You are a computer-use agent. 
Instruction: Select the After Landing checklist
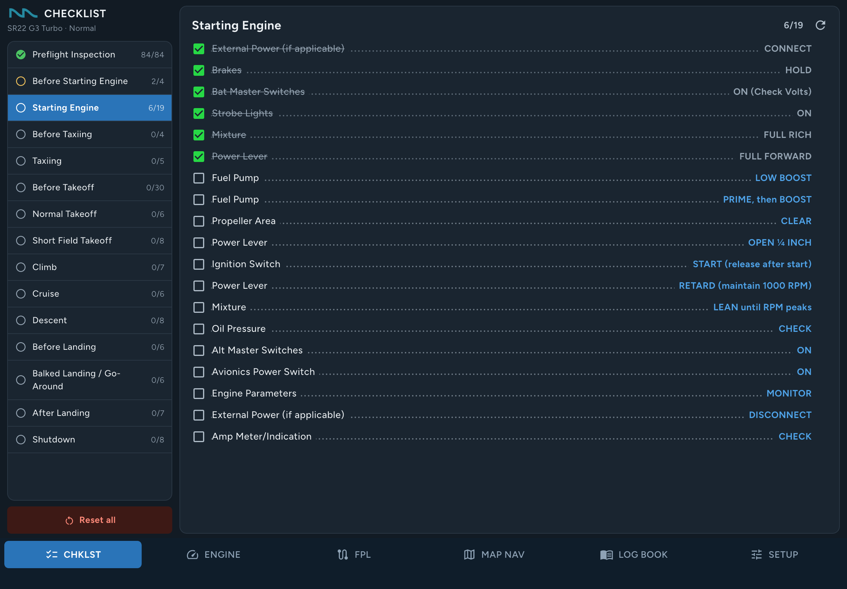point(90,413)
